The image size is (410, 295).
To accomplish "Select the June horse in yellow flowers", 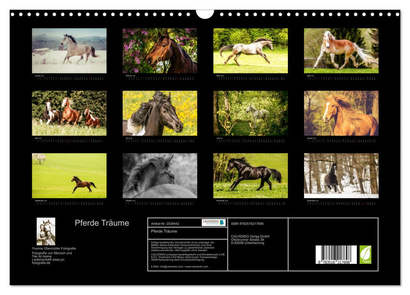I will coord(160,113).
